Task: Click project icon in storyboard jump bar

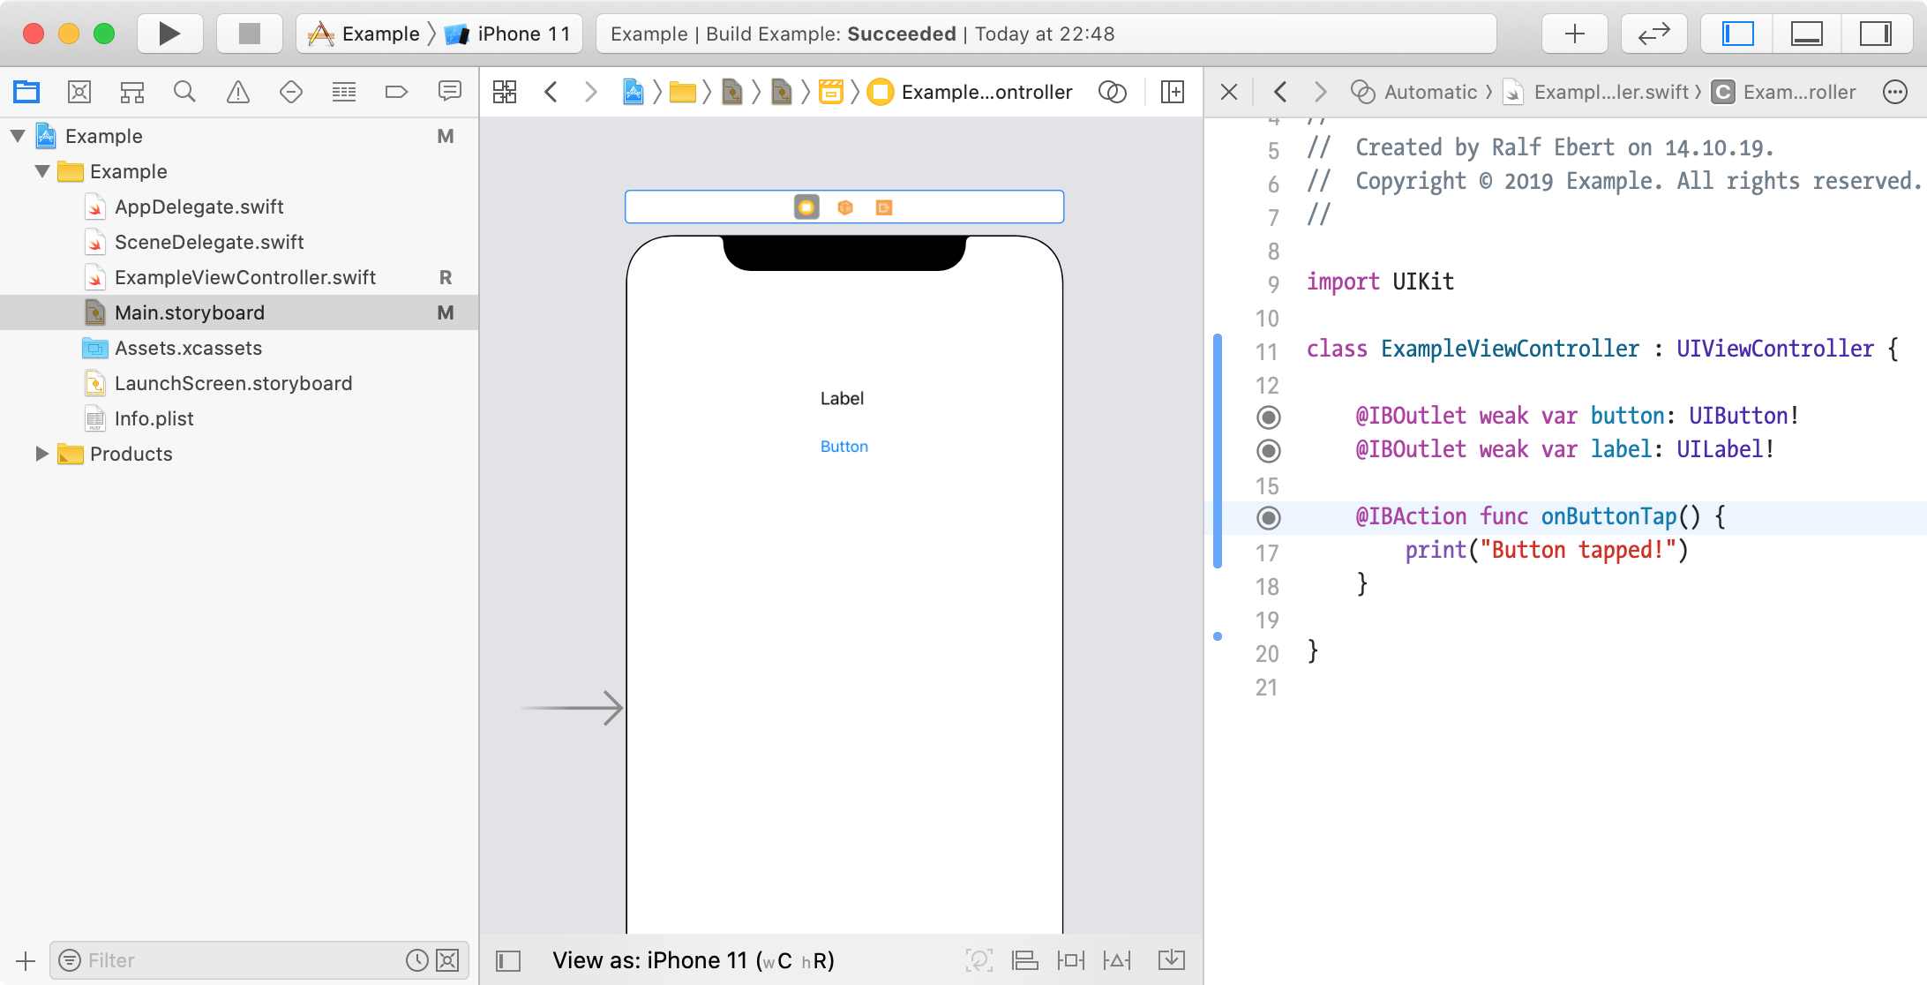Action: pyautogui.click(x=633, y=92)
